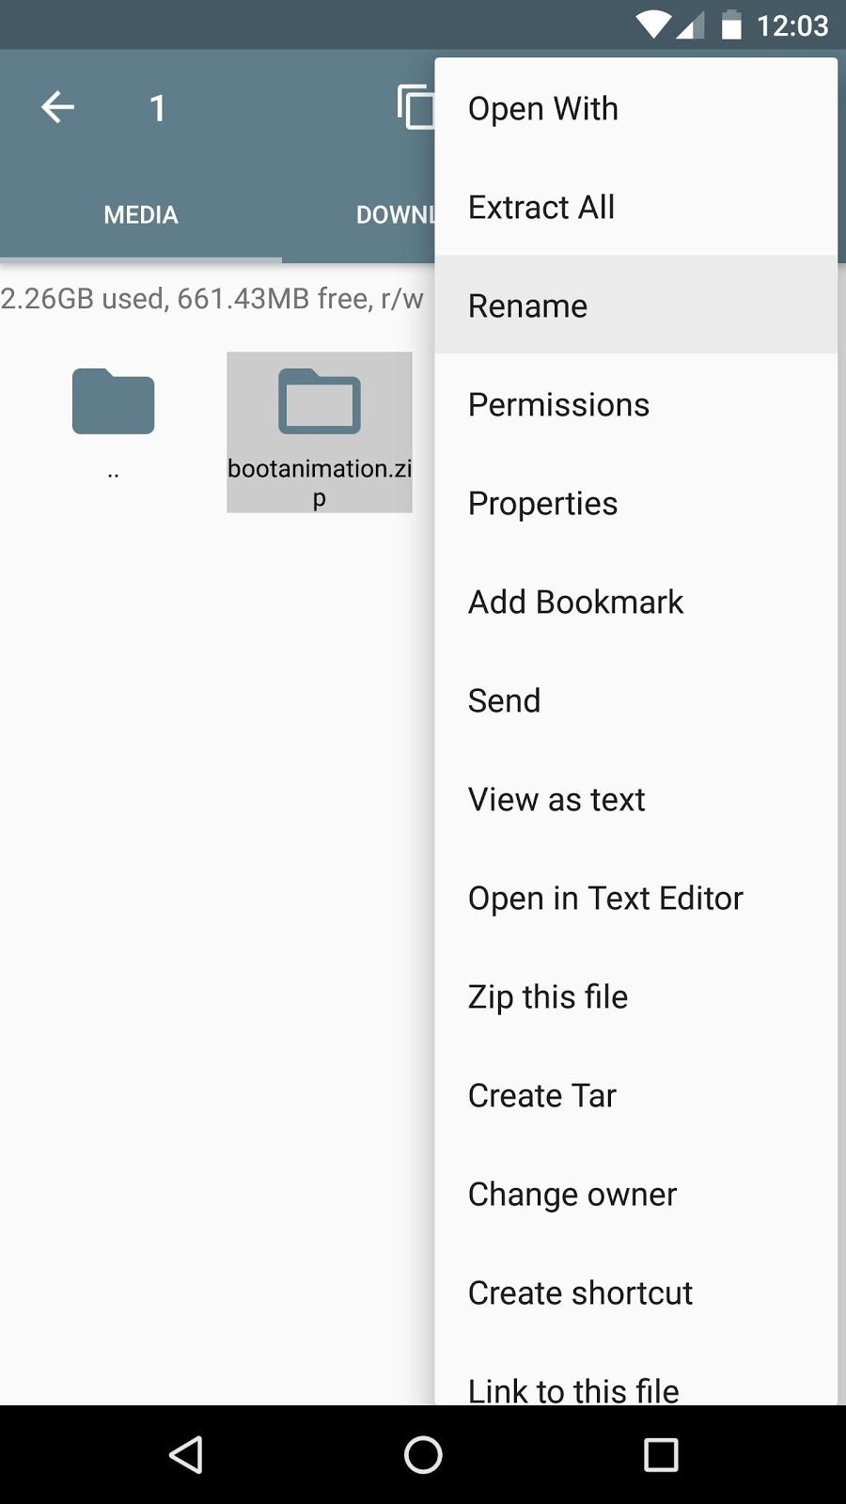Select Zip this file
Screen dimensions: 846x1504
pos(636,996)
